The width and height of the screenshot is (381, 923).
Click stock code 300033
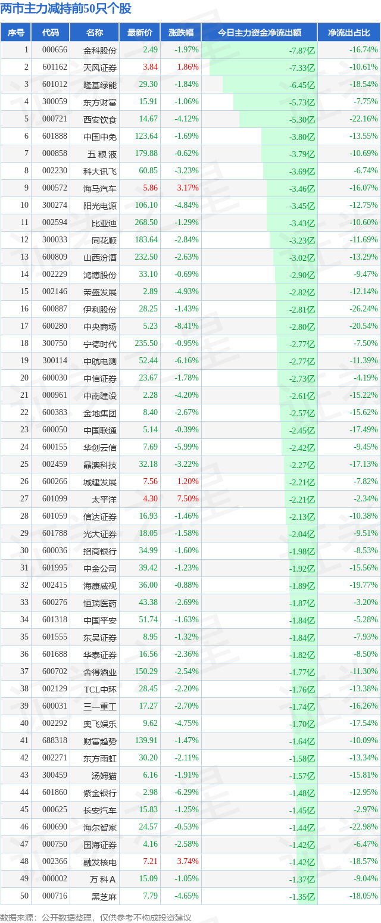pyautogui.click(x=55, y=240)
